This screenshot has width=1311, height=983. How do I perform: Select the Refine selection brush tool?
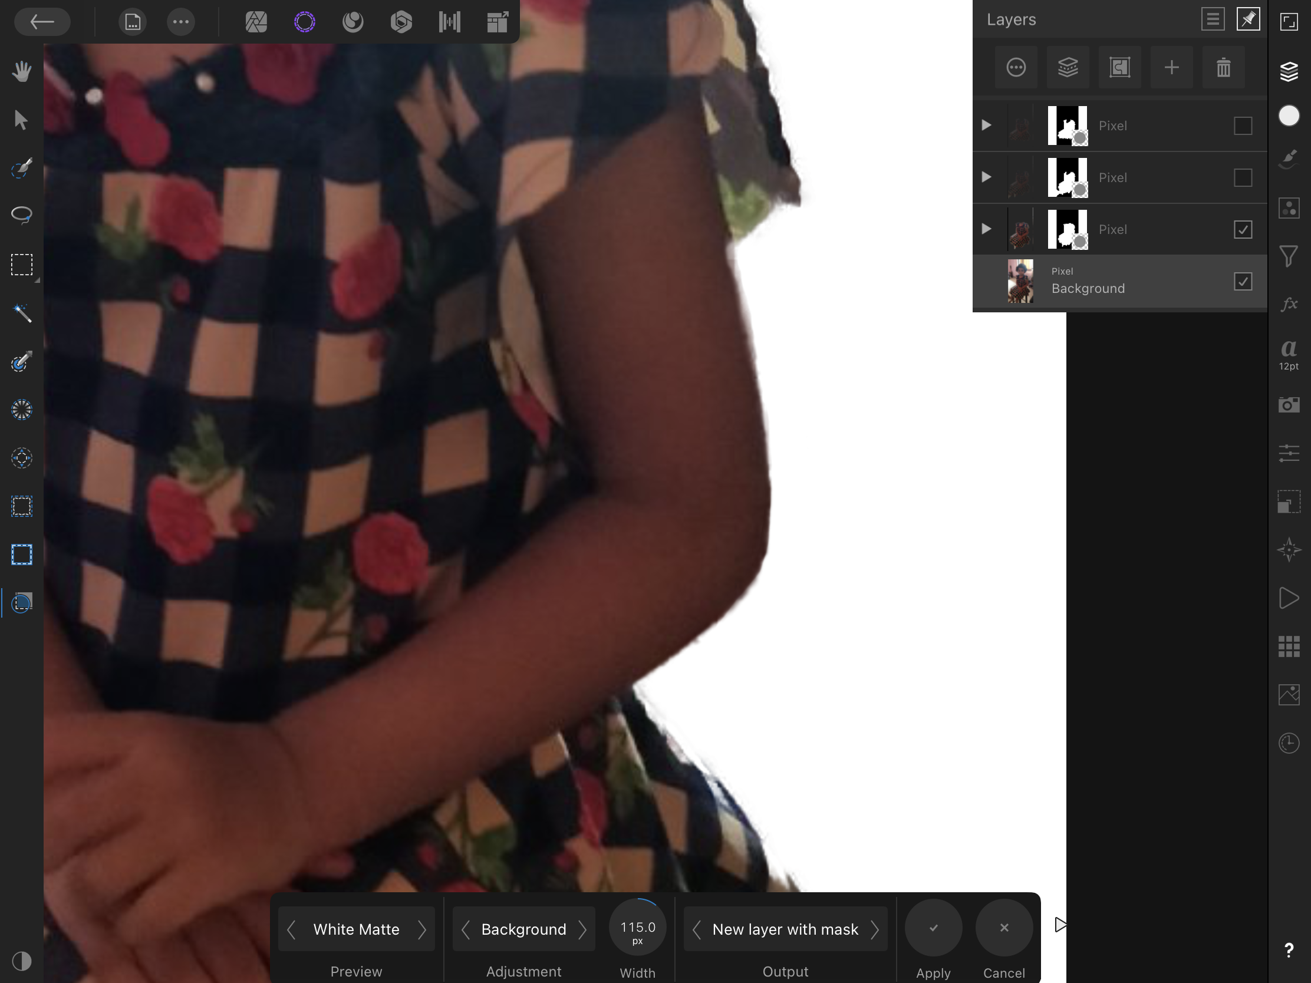tap(22, 361)
